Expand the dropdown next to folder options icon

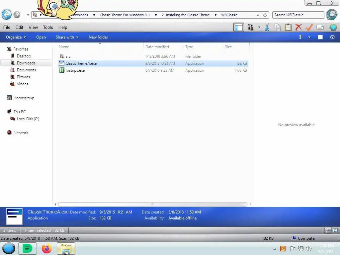coord(259,27)
